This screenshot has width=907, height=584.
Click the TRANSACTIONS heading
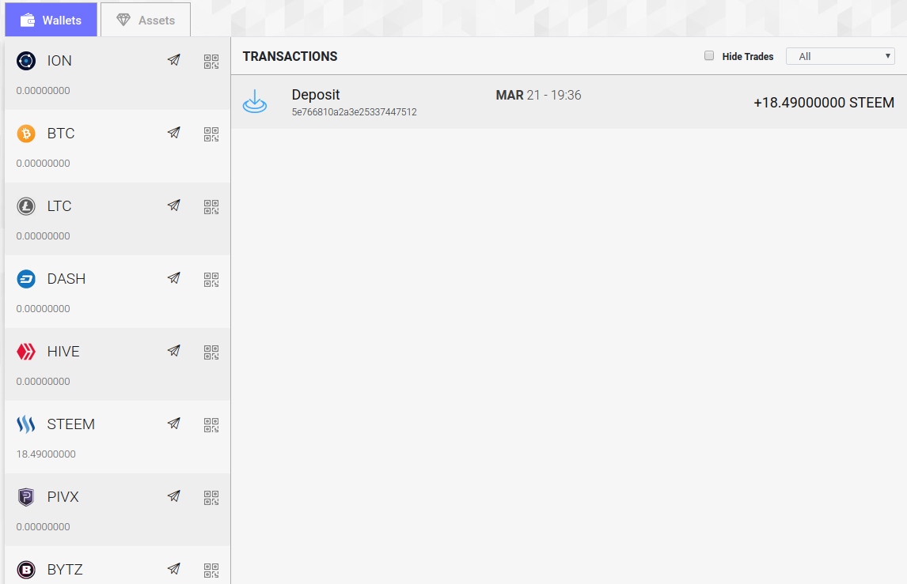pyautogui.click(x=290, y=57)
